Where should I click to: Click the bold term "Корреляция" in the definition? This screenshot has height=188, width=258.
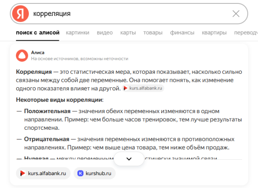[34, 72]
